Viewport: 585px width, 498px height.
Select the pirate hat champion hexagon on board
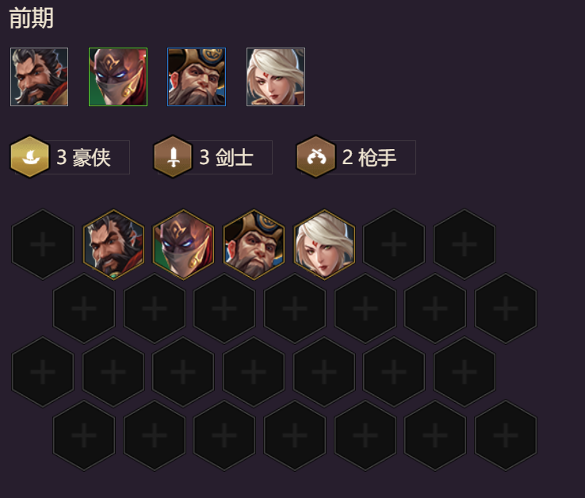coord(254,244)
